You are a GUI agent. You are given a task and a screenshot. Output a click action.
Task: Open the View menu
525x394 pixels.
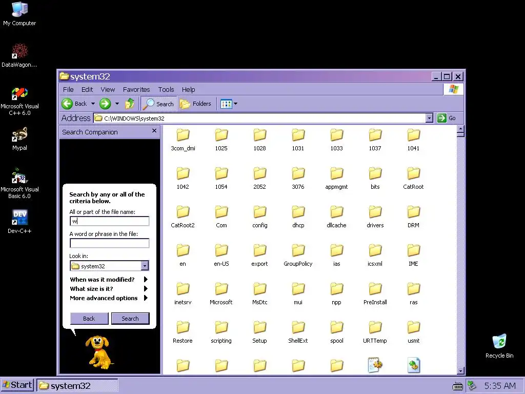[x=108, y=89]
